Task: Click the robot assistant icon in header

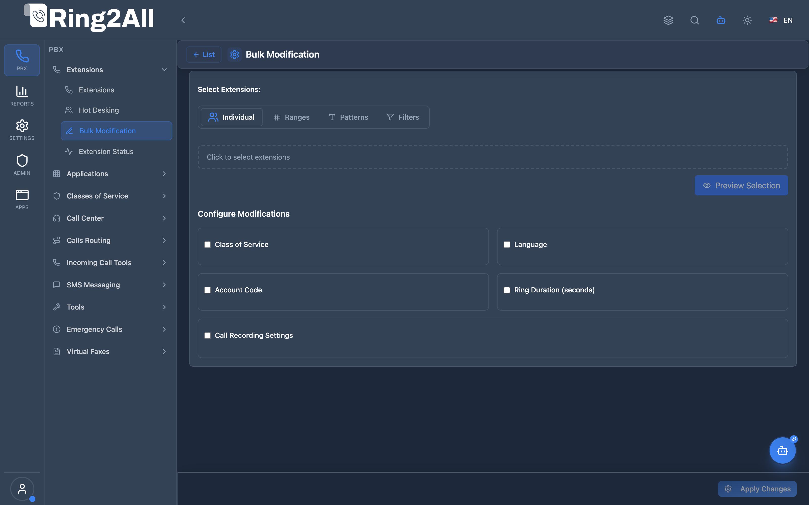Action: (x=721, y=20)
